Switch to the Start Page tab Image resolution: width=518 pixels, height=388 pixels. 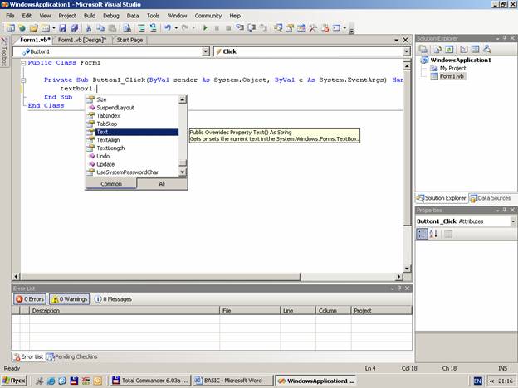click(x=129, y=40)
